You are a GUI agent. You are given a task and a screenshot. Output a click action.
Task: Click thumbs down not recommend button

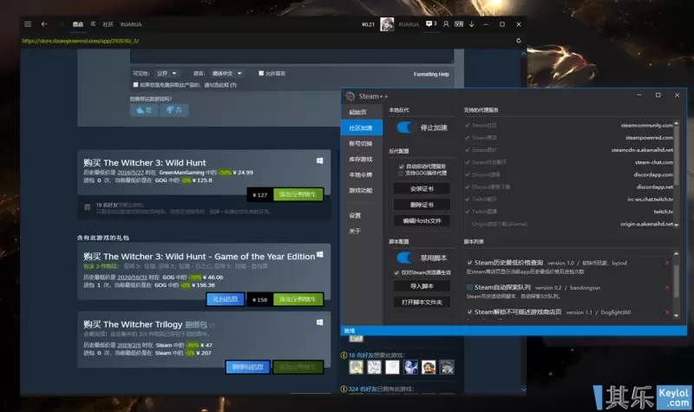[174, 110]
